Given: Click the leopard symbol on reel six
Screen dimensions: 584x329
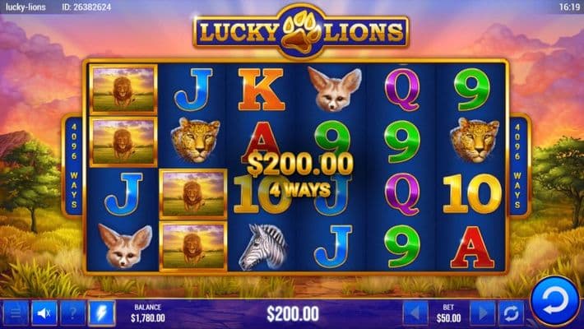Looking at the screenshot, I should [x=474, y=140].
